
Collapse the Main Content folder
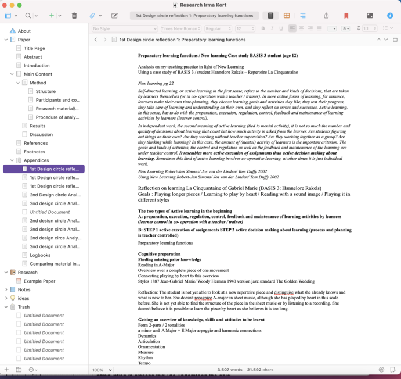(x=12, y=74)
